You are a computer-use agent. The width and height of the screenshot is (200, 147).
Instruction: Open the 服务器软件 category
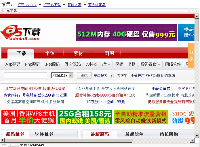pos(150,64)
